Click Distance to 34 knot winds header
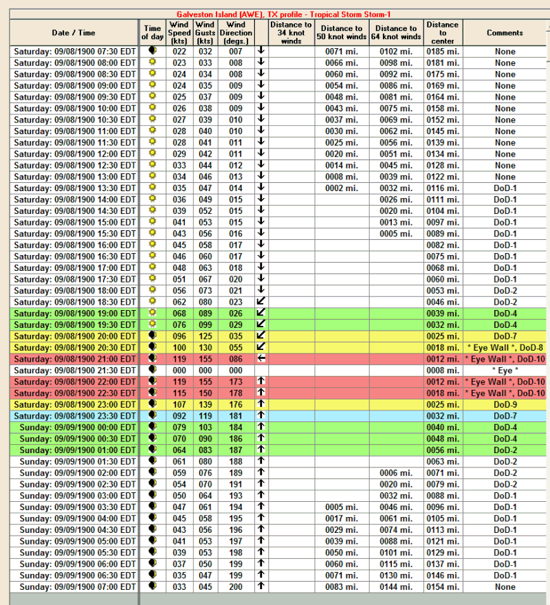This screenshot has height=605, width=550. (x=291, y=33)
